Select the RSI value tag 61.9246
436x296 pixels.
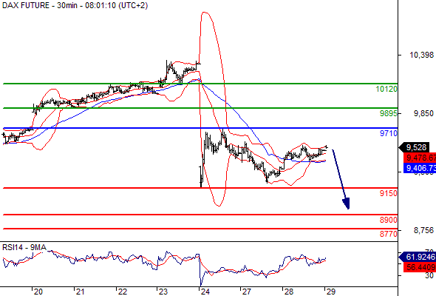[418, 257]
